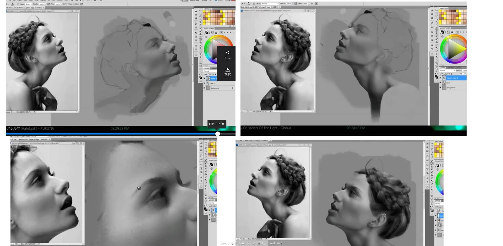
Task: Open brush preset picker in Crusaders frame options bar
Action: (249, 4)
